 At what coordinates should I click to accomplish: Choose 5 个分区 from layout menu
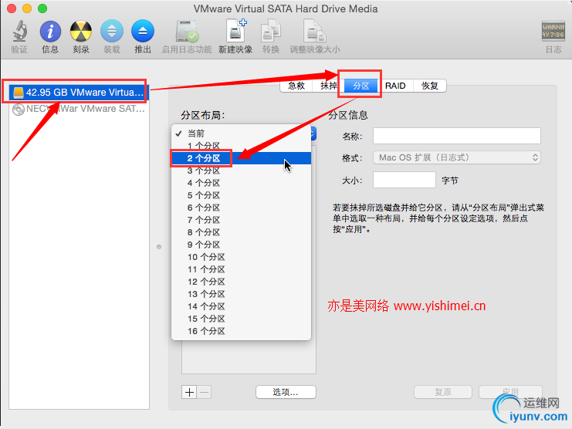coord(241,195)
